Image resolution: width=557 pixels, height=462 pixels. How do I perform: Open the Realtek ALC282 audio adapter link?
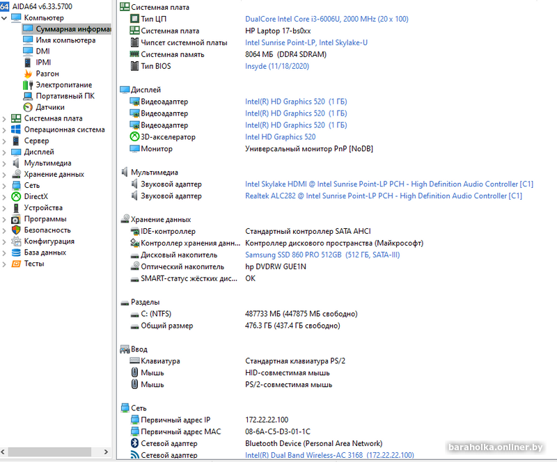click(384, 196)
